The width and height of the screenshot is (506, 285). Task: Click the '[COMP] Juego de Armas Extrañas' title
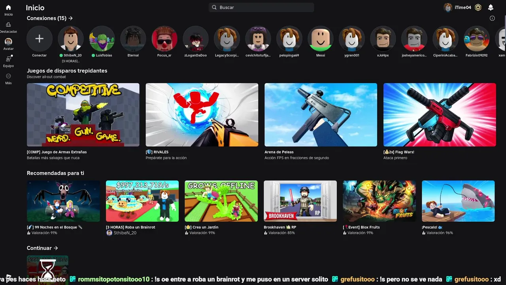coord(57,152)
